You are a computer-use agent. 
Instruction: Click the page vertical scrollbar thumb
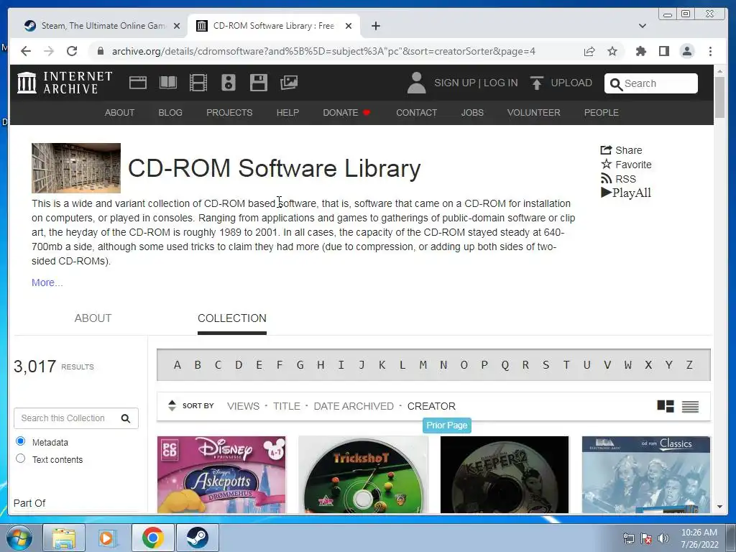tap(719, 97)
